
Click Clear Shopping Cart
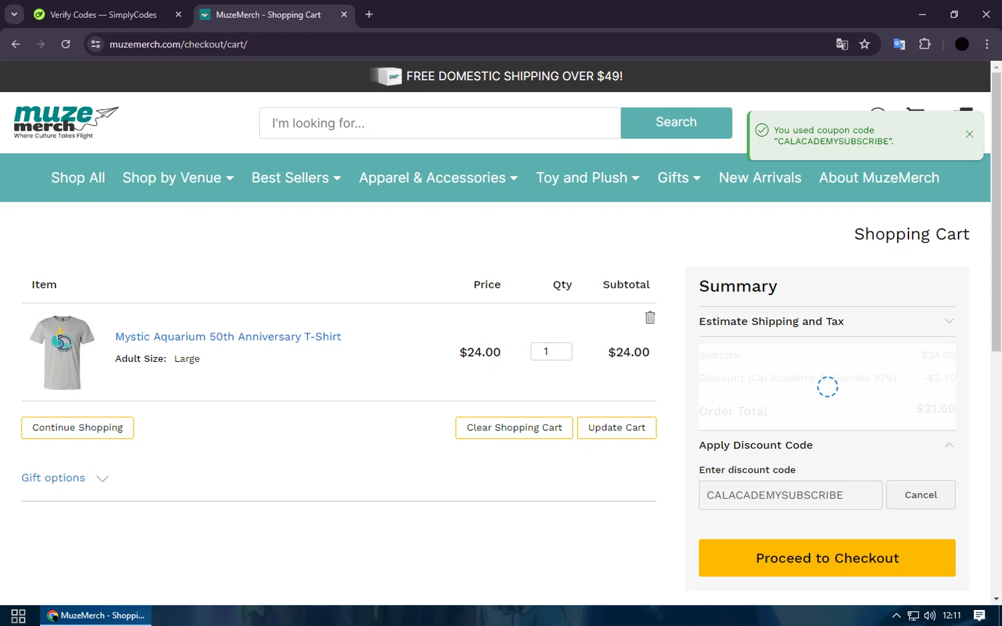[x=514, y=428]
